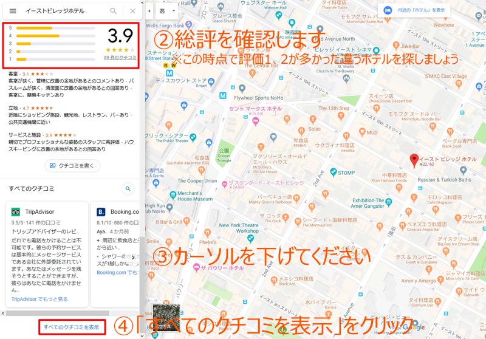
Task: Select the STOMP theater marker
Action: 334,172
